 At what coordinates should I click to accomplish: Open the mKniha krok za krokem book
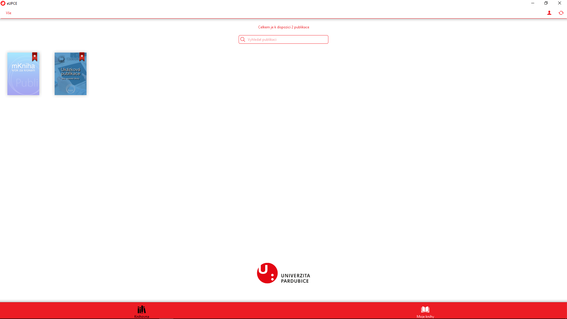23,77
